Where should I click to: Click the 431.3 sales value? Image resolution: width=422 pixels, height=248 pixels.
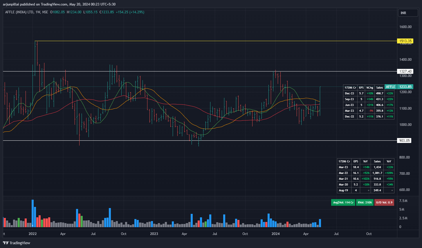tap(380, 99)
